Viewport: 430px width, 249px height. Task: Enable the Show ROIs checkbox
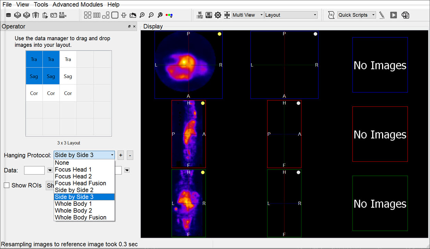click(7, 185)
